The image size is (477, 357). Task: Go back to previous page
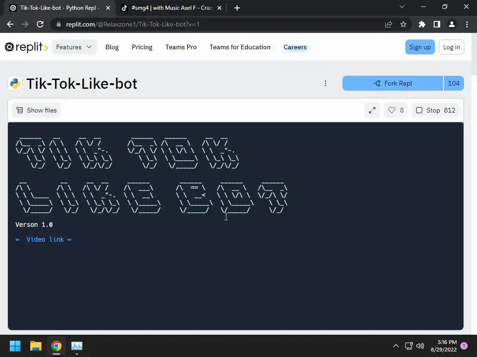click(10, 24)
